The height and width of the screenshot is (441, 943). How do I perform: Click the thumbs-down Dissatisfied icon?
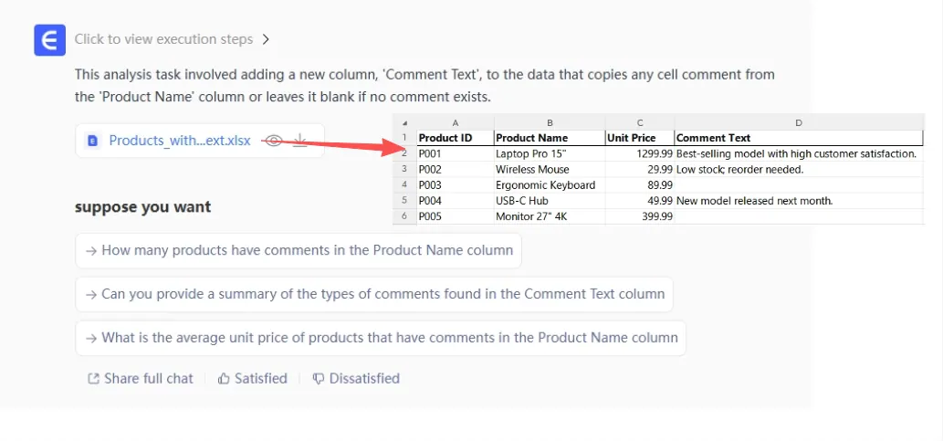319,378
